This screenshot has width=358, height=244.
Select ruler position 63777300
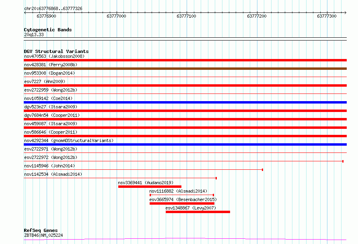click(x=327, y=16)
